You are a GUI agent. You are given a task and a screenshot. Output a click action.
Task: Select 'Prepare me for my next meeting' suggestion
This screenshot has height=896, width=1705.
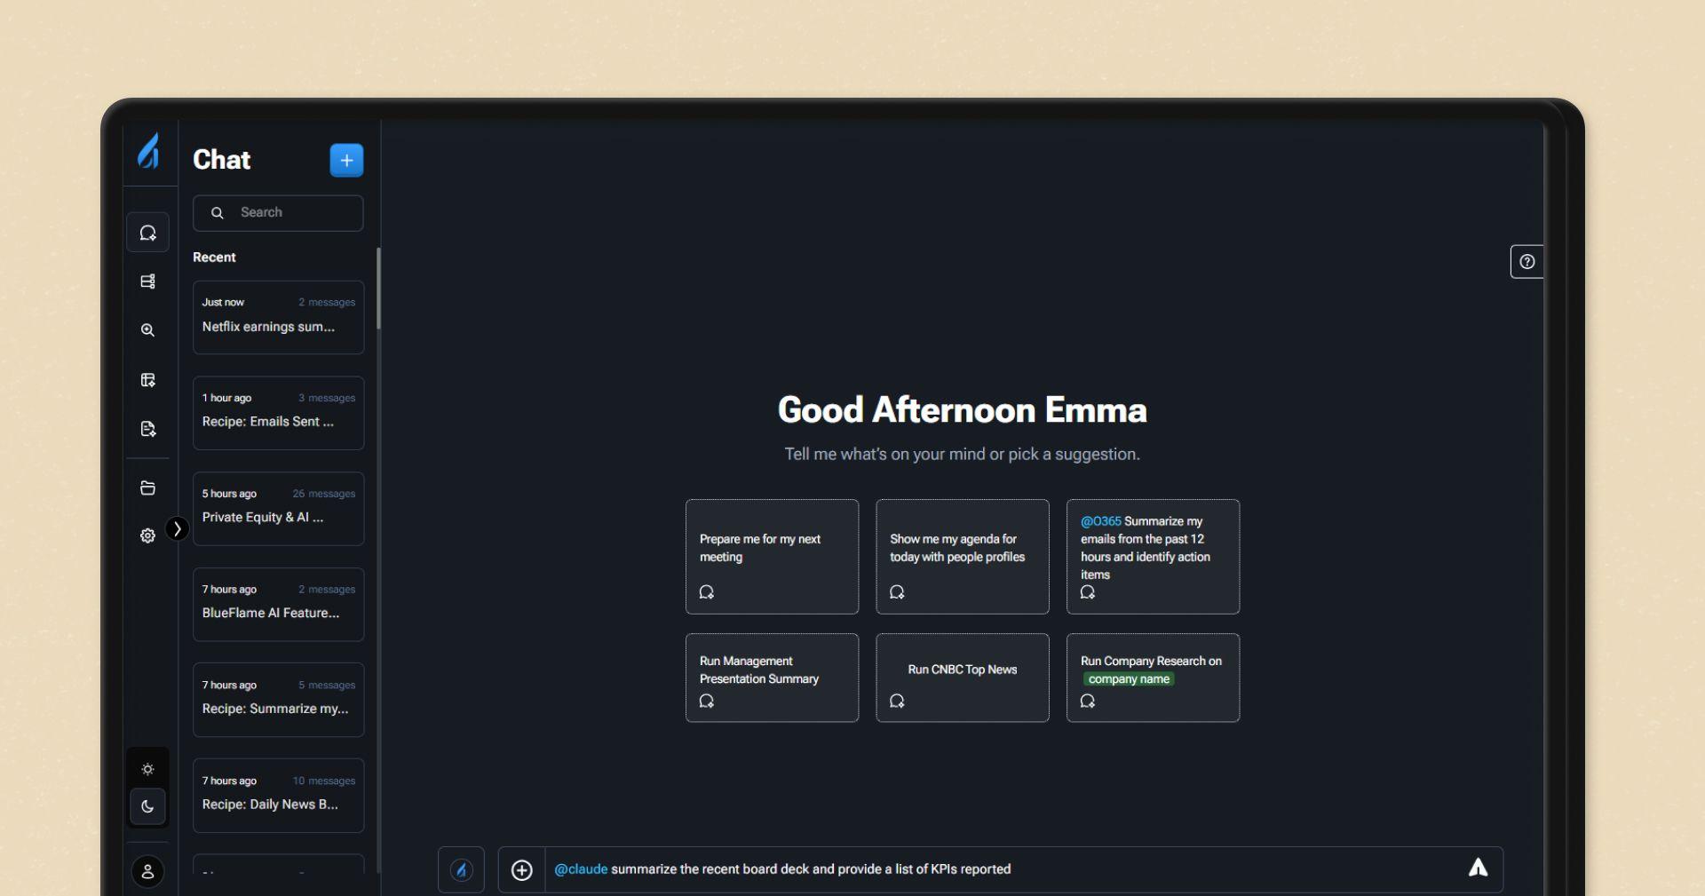pos(772,557)
